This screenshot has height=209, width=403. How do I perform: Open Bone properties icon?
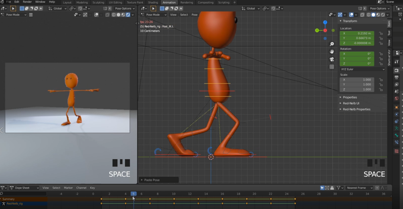pyautogui.click(x=397, y=135)
